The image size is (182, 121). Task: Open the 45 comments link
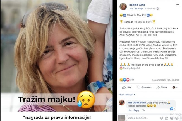159,80
